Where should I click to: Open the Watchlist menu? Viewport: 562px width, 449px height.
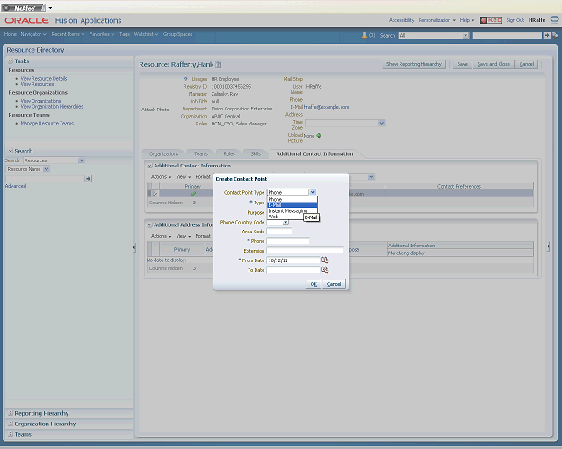click(x=146, y=34)
